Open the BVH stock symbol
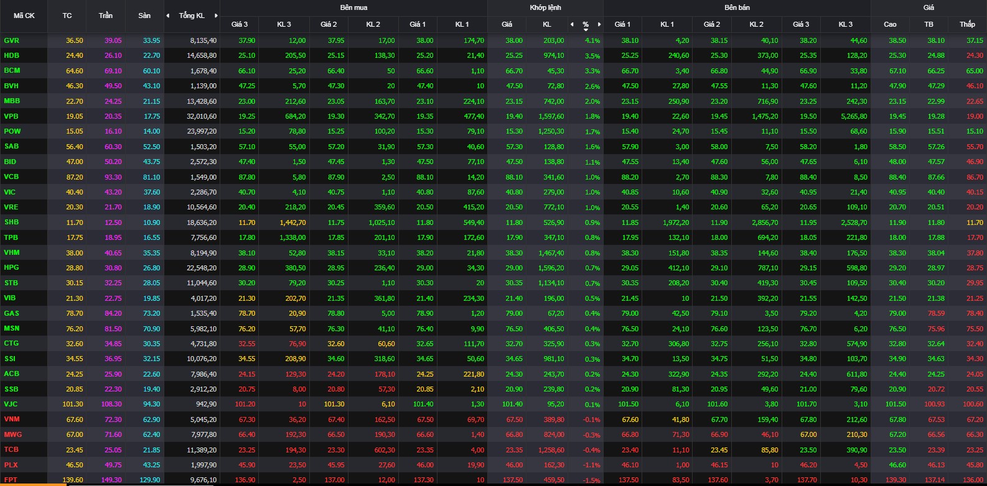 [11, 86]
